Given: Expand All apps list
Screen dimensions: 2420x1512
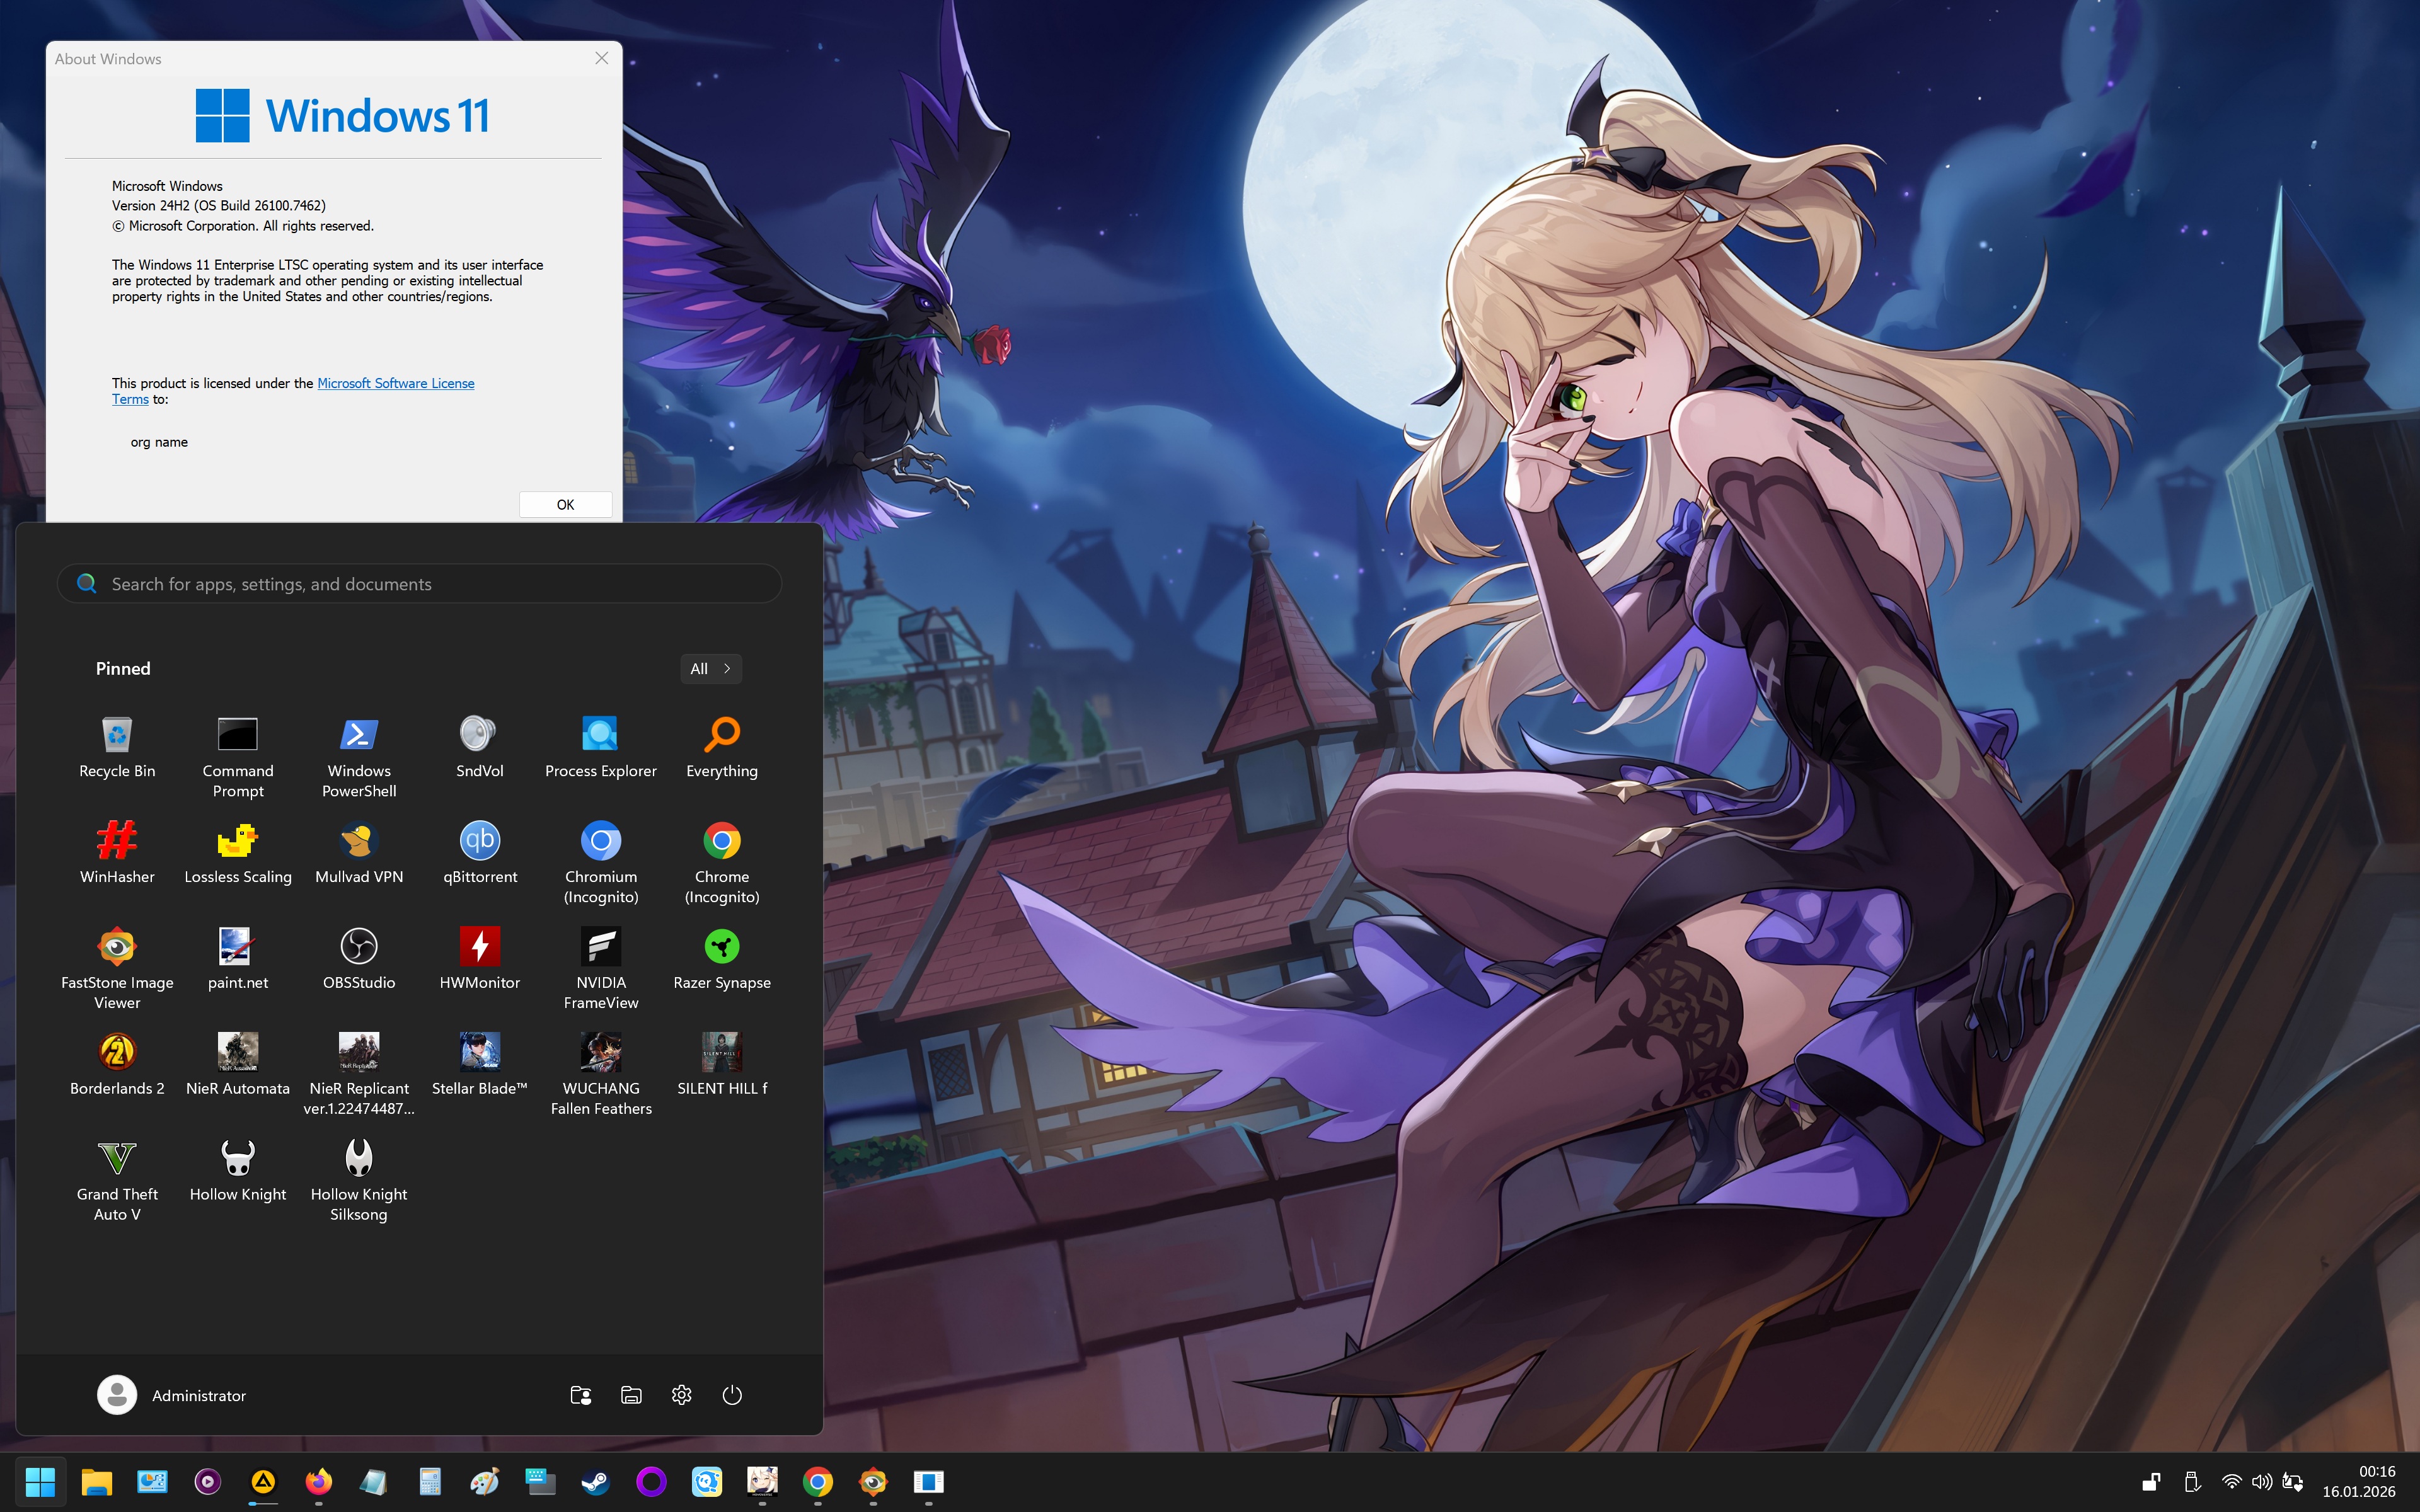Looking at the screenshot, I should (x=710, y=669).
